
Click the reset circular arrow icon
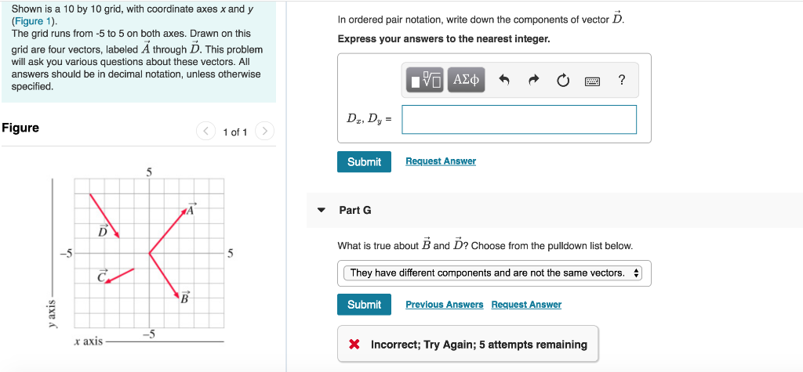563,81
